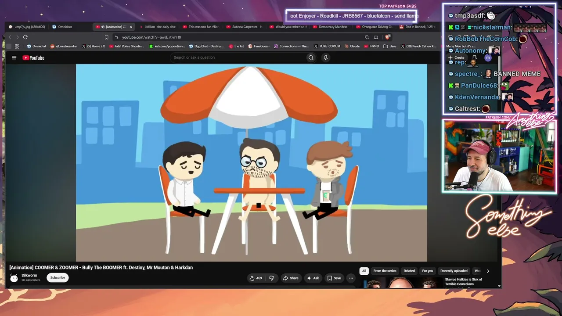
Task: Open Omnichat bookmark
Action: click(x=36, y=46)
